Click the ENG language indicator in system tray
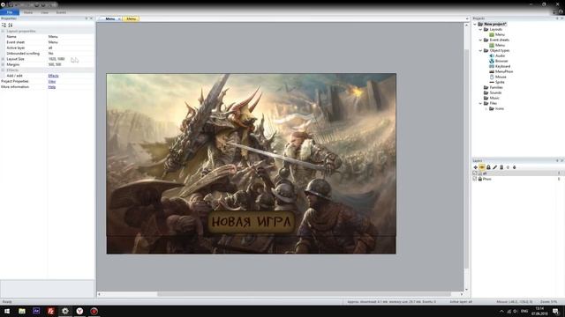The height and width of the screenshot is (317, 565). coord(524,311)
